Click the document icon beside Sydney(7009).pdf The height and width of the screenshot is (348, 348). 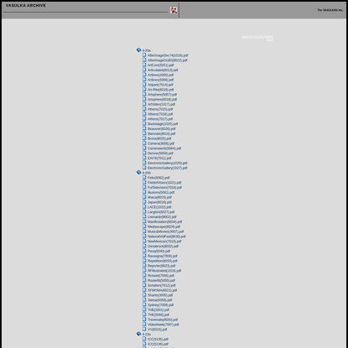(144, 304)
